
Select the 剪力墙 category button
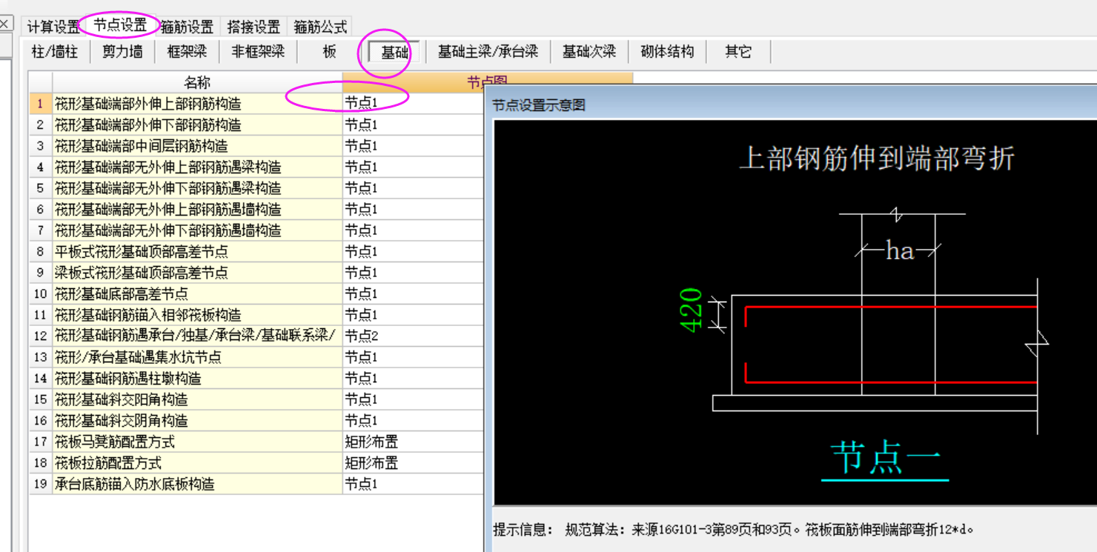pyautogui.click(x=122, y=52)
